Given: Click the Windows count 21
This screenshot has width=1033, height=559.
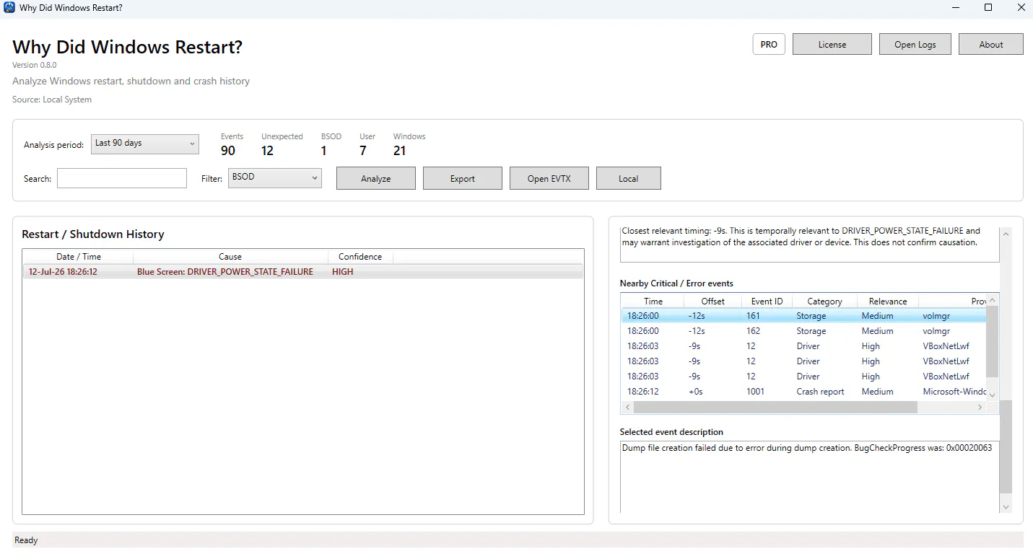Looking at the screenshot, I should click(x=400, y=151).
